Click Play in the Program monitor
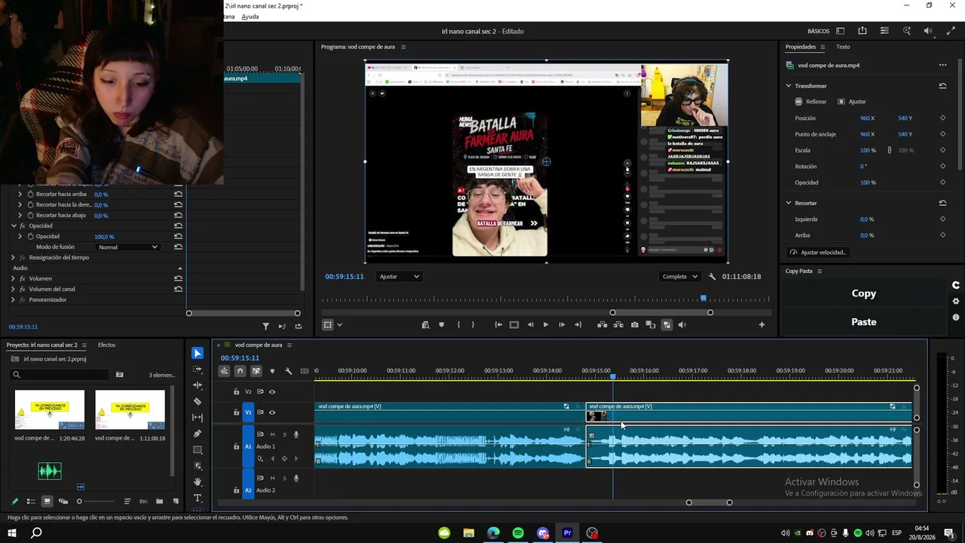Screen dimensions: 965x543 (546, 325)
